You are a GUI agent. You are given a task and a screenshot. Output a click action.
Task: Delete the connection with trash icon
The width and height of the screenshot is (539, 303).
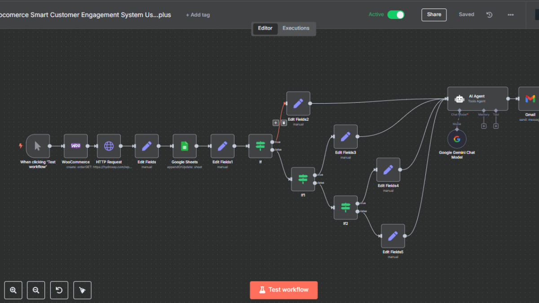click(284, 123)
